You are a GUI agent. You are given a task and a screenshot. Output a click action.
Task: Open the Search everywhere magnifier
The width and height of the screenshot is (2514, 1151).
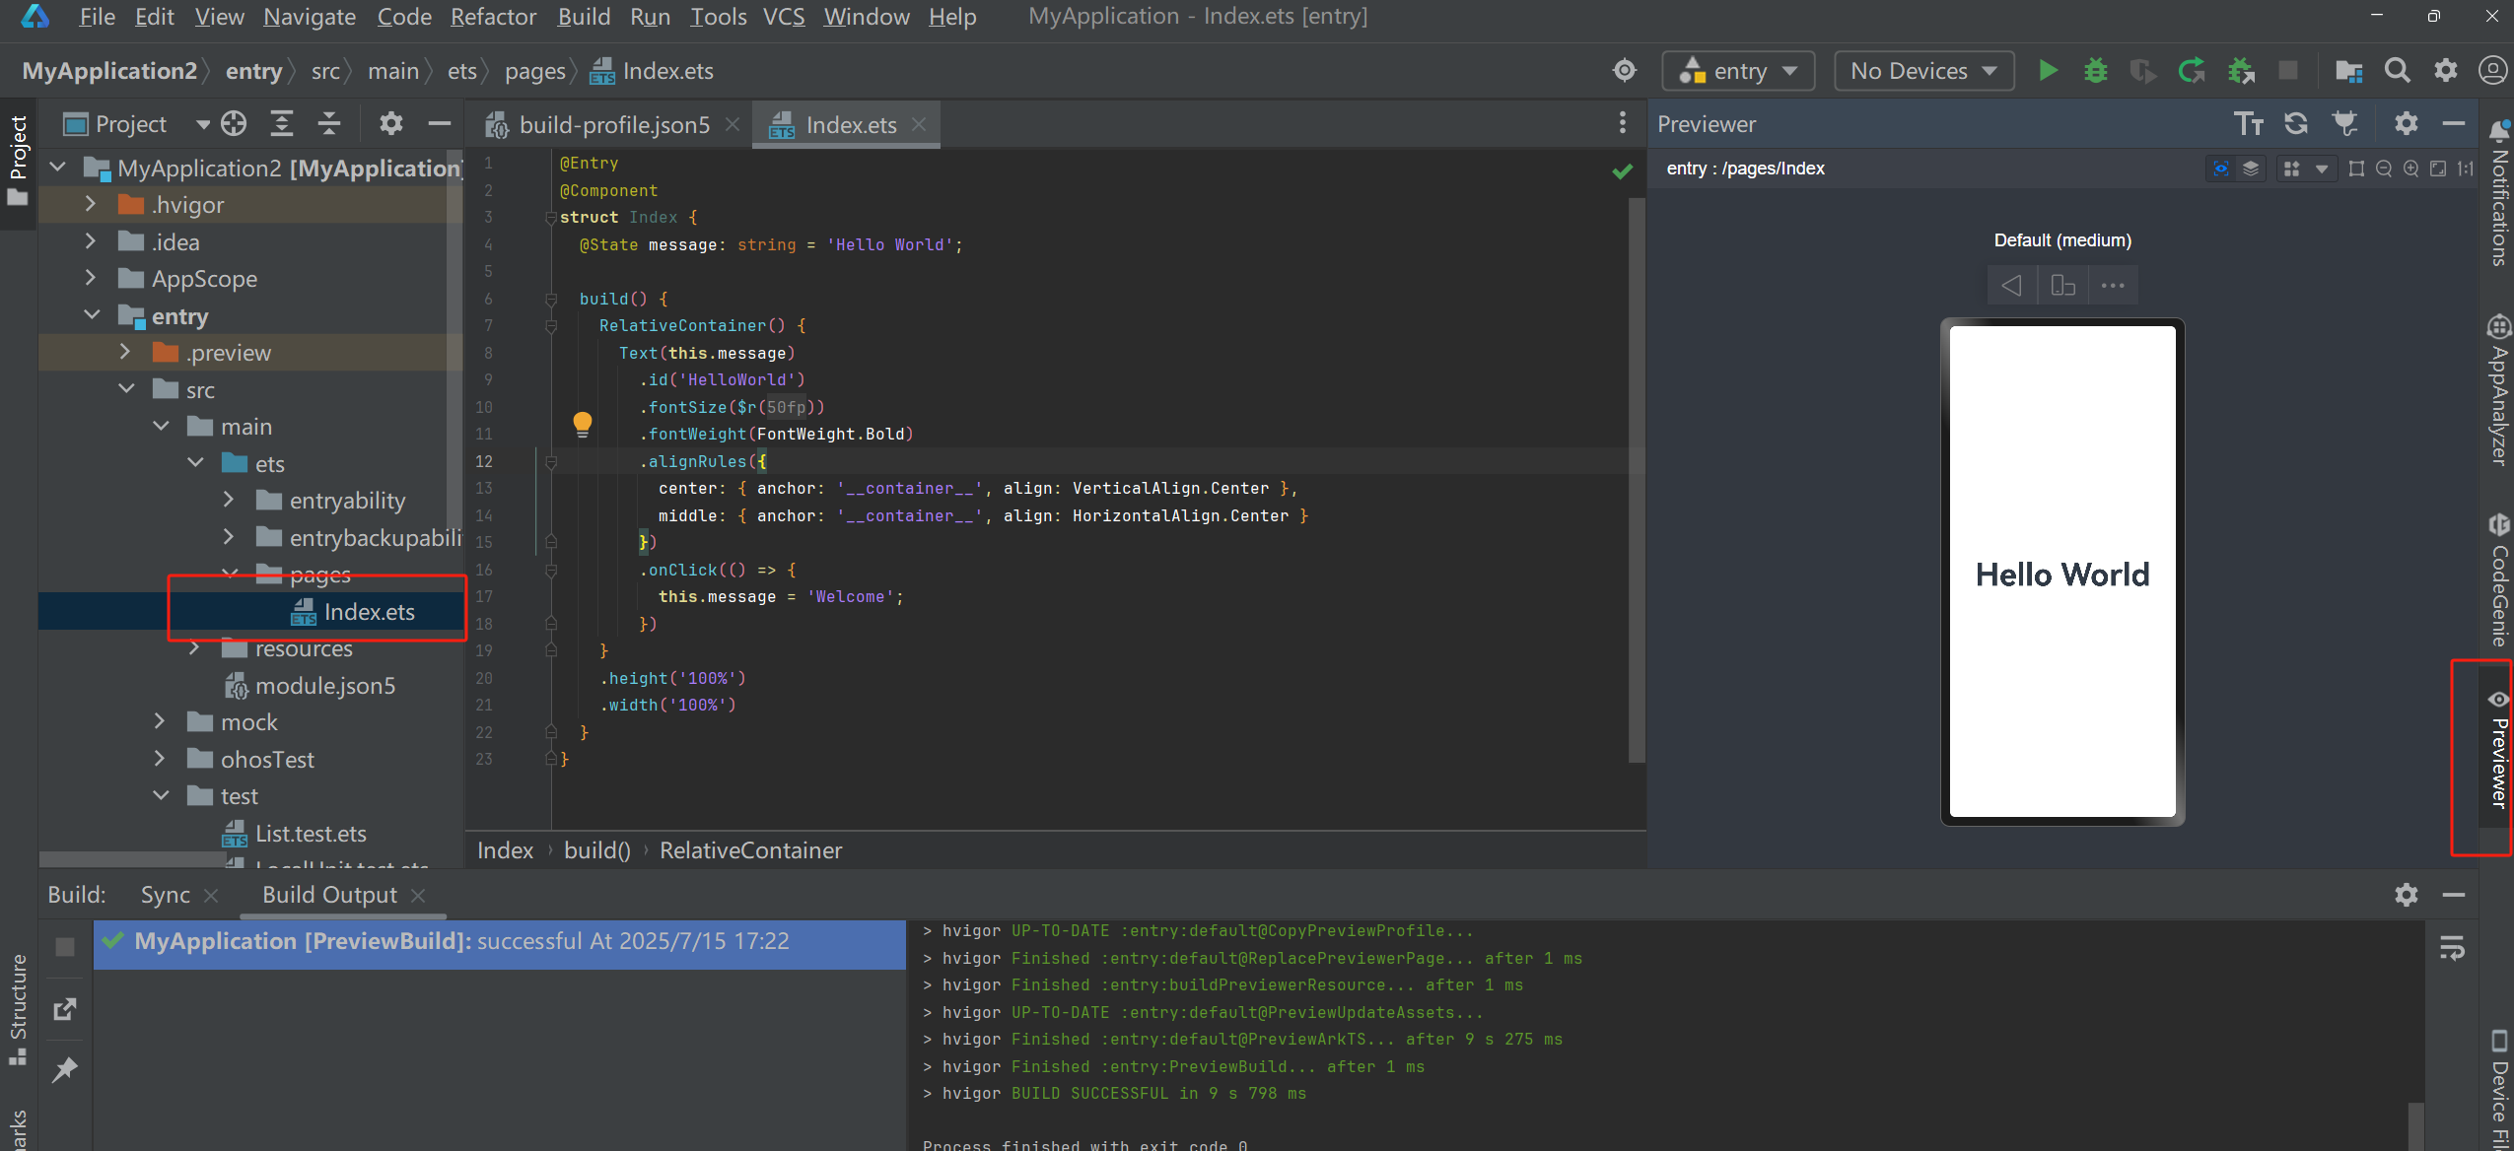pyautogui.click(x=2397, y=71)
